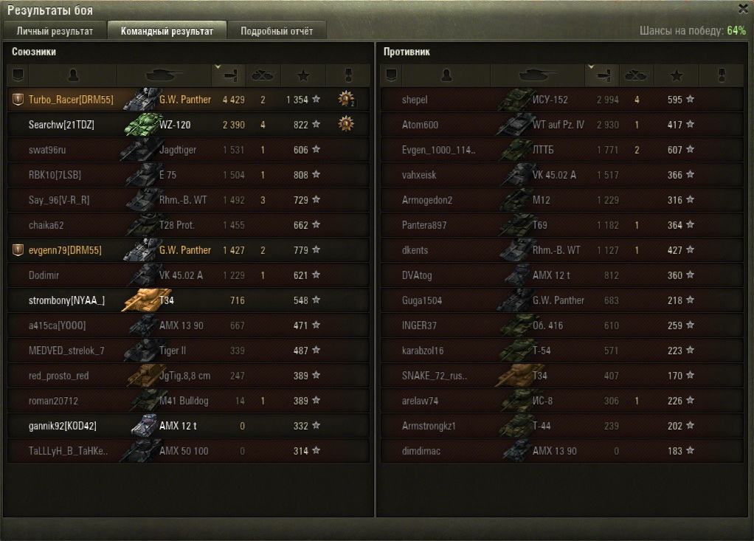Close the battle results window

(x=744, y=8)
